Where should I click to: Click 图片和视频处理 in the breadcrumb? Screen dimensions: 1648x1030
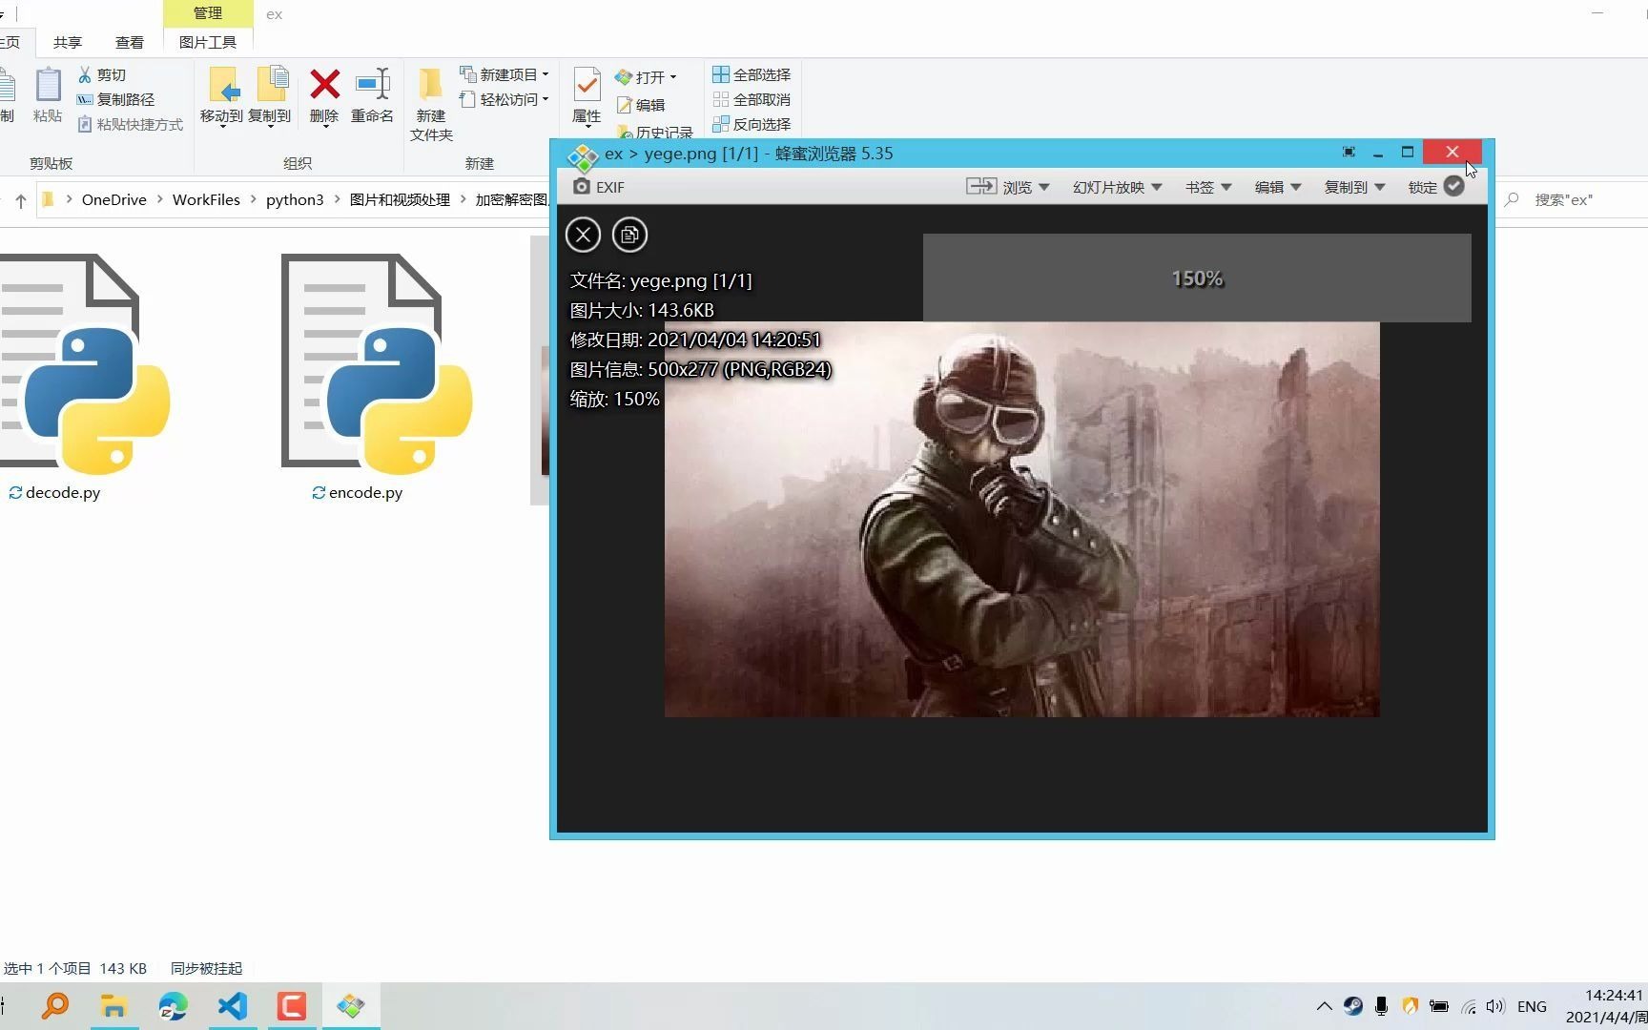400,199
